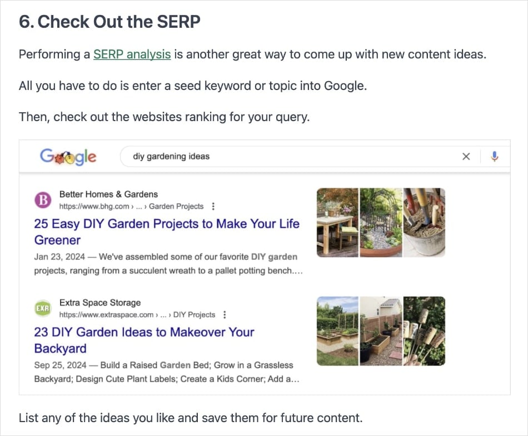
Task: Expand the breadcrumb ellipsis on the bhg.com result
Action: click(x=138, y=206)
